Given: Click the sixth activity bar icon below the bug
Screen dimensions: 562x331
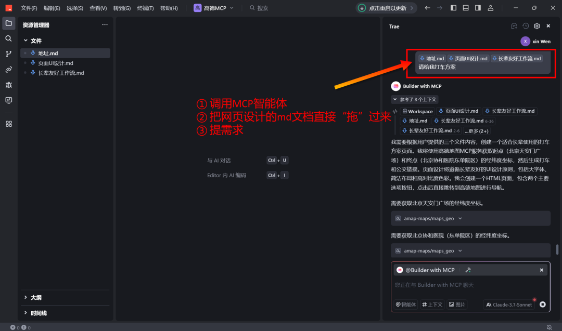Looking at the screenshot, I should (x=9, y=100).
